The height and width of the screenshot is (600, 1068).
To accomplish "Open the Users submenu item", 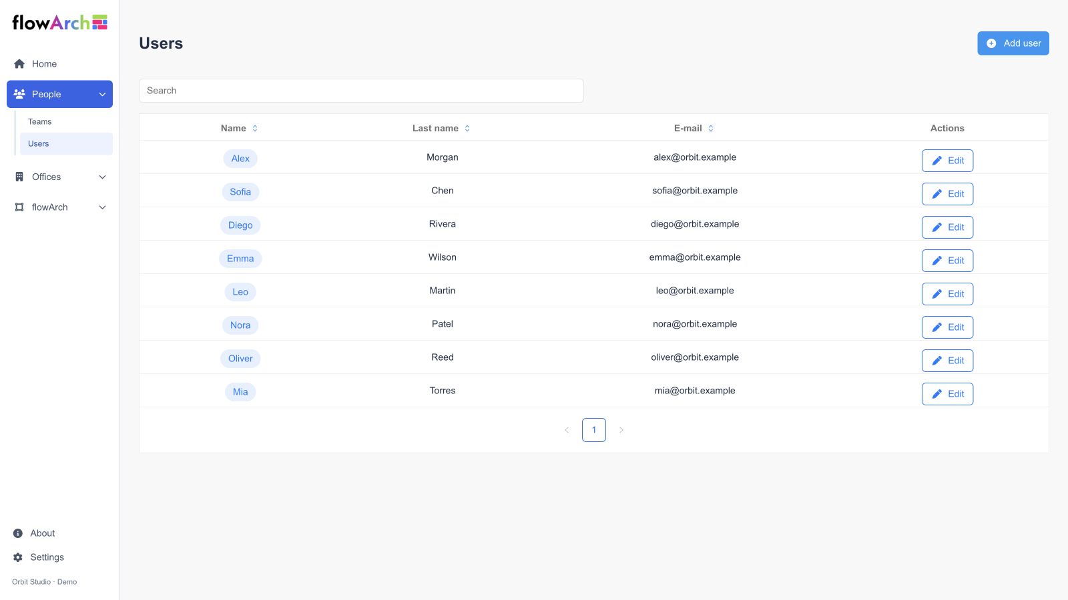I will pyautogui.click(x=66, y=144).
